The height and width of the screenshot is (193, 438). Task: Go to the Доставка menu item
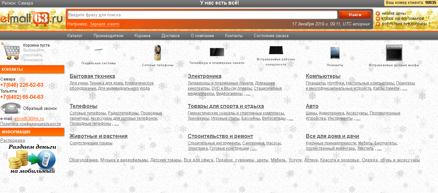170,36
